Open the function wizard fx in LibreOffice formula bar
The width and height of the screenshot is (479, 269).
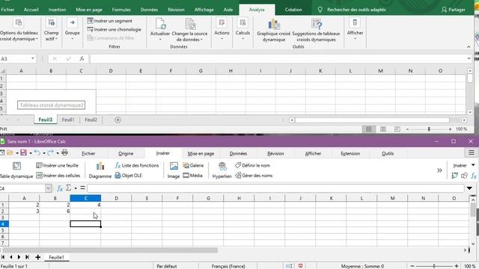60,188
